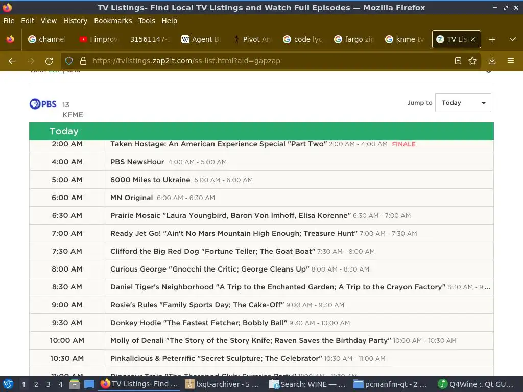Open the Jump to Today dropdown
This screenshot has height=392, width=523.
pos(463,103)
